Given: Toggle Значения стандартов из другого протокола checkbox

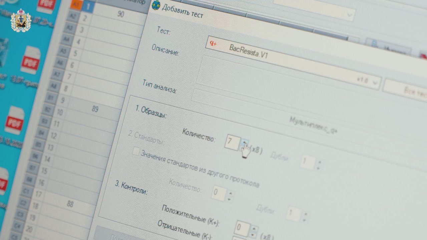Looking at the screenshot, I should click(x=136, y=151).
